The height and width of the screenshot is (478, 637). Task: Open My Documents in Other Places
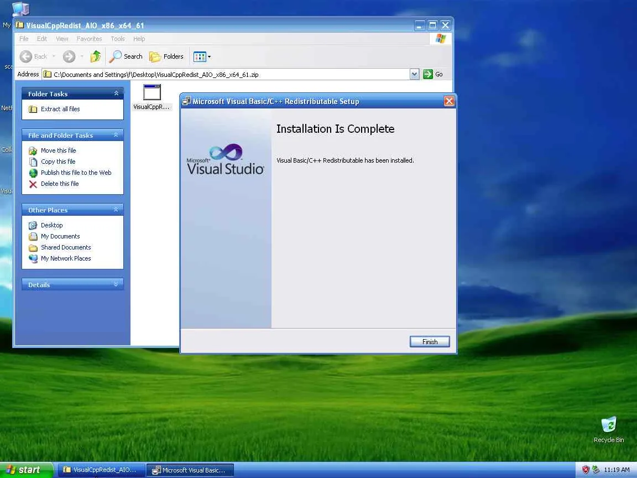[x=60, y=236]
